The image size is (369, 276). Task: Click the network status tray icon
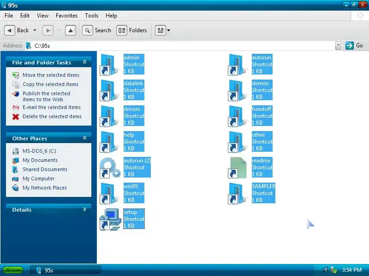[333, 270]
